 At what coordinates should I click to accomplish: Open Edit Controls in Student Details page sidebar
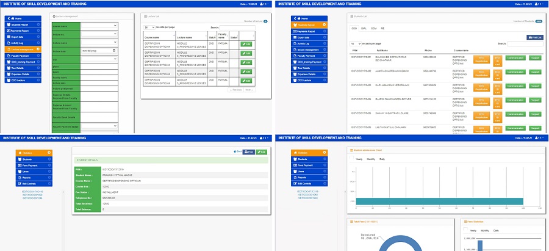(x=34, y=184)
